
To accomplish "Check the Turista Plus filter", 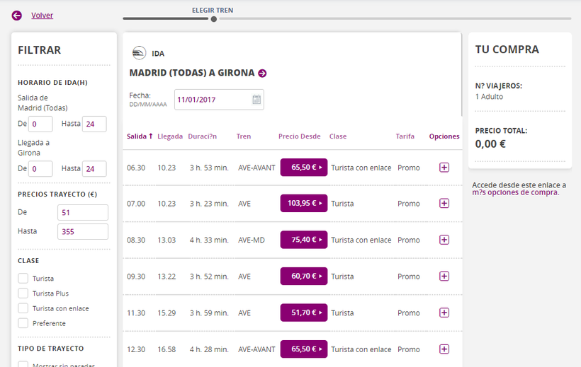I will pos(23,293).
